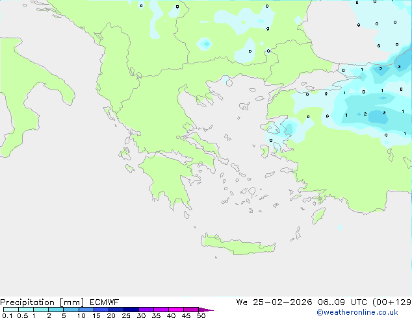Click the legend arrow tip above 50
The height and width of the screenshot is (318, 412).
[206, 310]
